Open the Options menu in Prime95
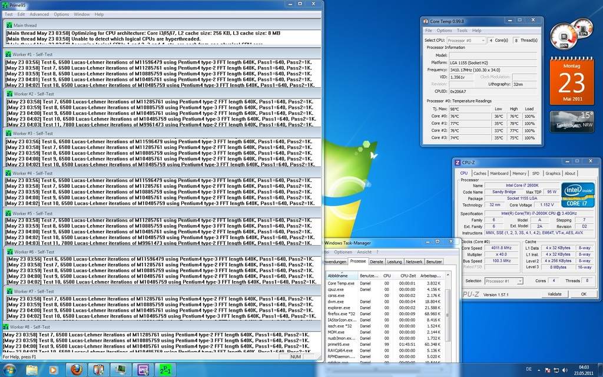 pos(61,14)
